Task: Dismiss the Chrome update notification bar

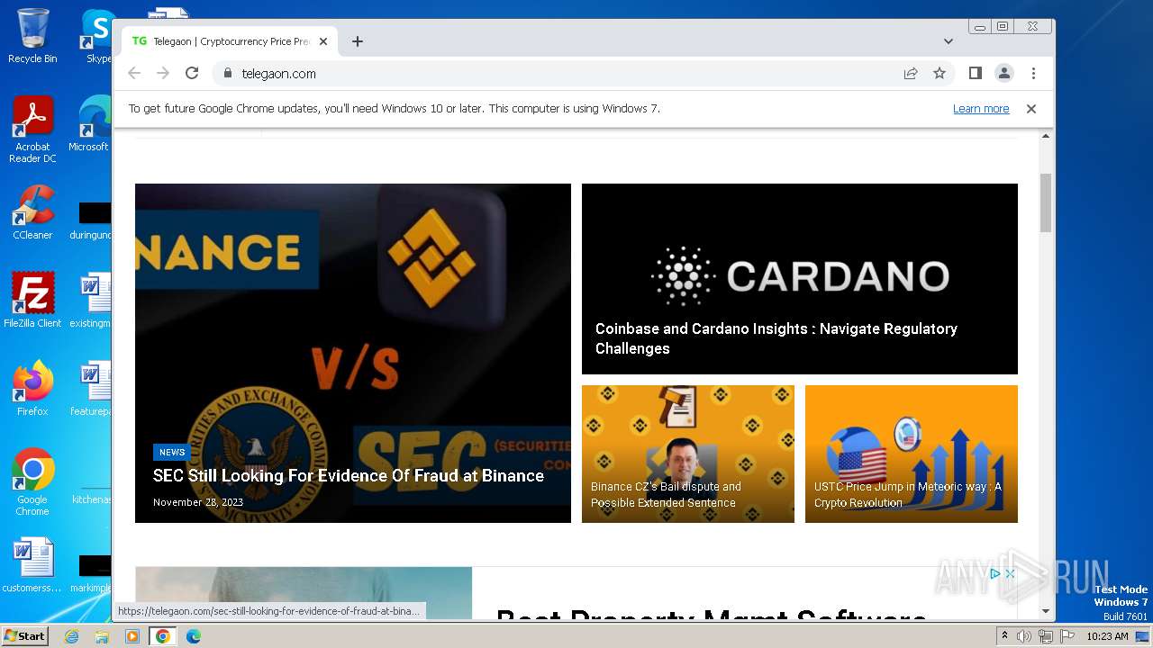Action: tap(1031, 109)
